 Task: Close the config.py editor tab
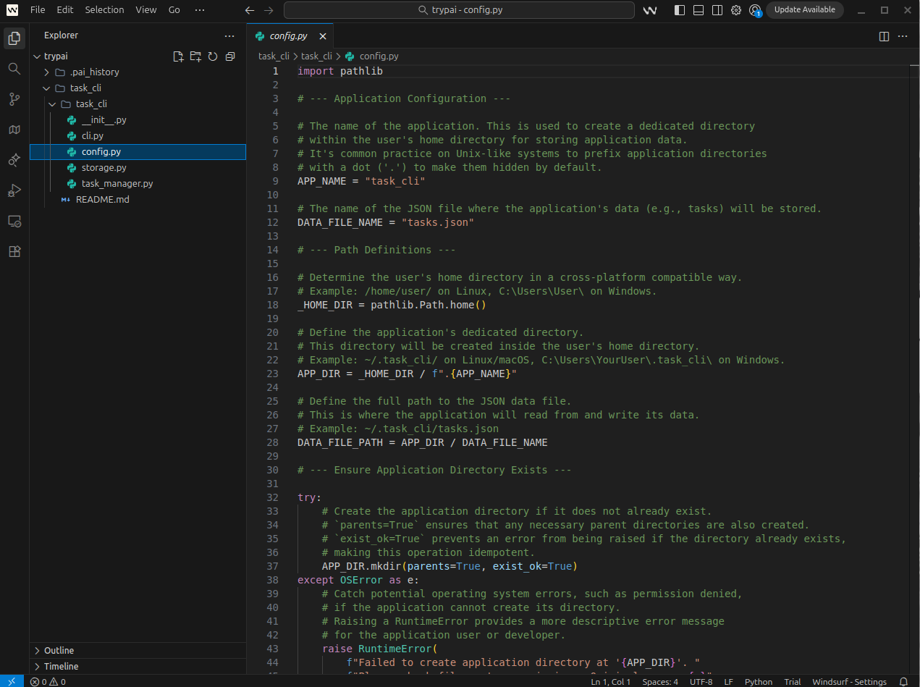pos(323,36)
